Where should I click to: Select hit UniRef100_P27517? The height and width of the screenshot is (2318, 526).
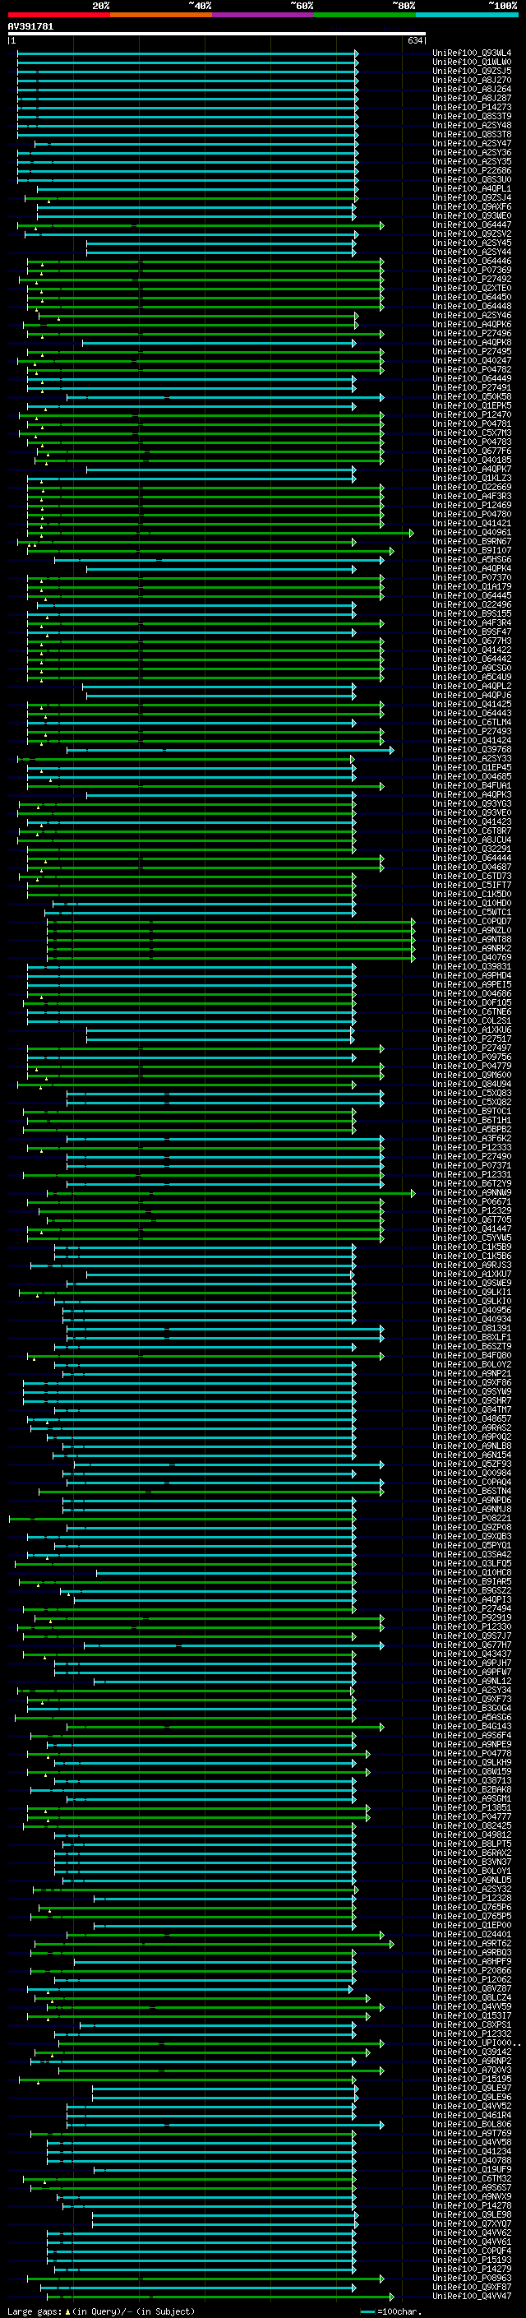pyautogui.click(x=472, y=1039)
